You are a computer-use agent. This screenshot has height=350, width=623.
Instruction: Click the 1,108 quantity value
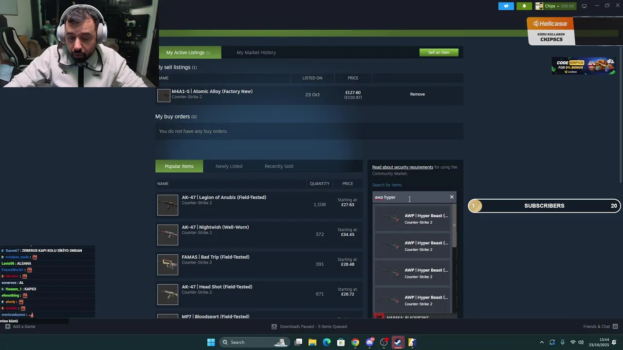coord(320,205)
